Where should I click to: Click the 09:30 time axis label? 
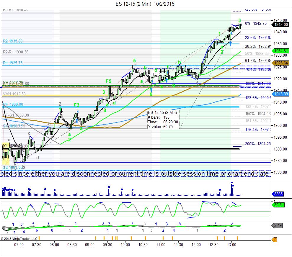pos(107,245)
